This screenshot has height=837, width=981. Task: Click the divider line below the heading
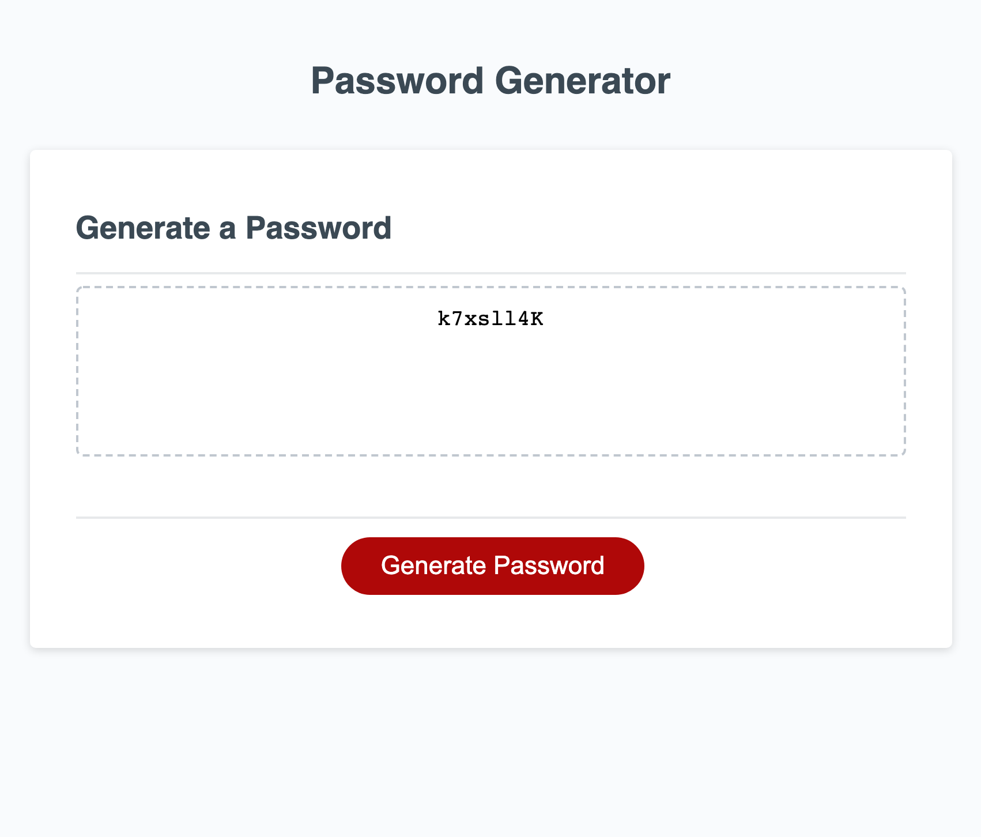click(x=490, y=272)
